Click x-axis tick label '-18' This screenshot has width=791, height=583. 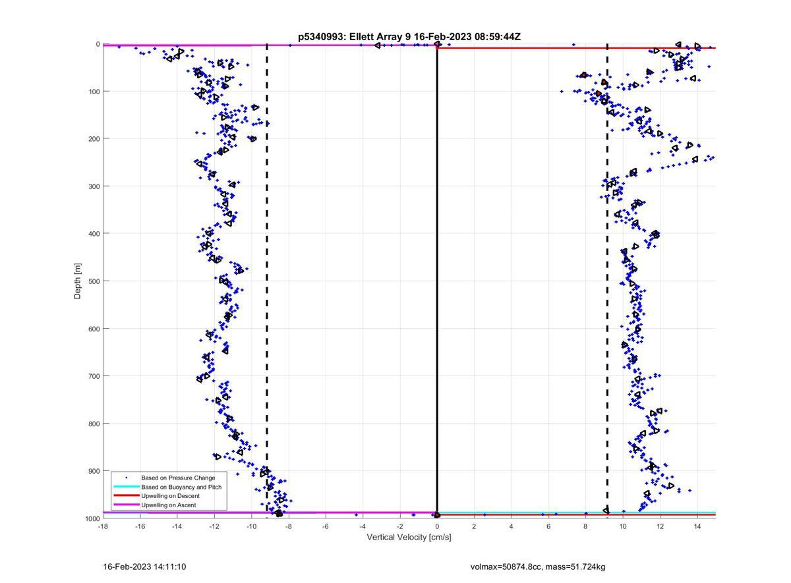103,526
